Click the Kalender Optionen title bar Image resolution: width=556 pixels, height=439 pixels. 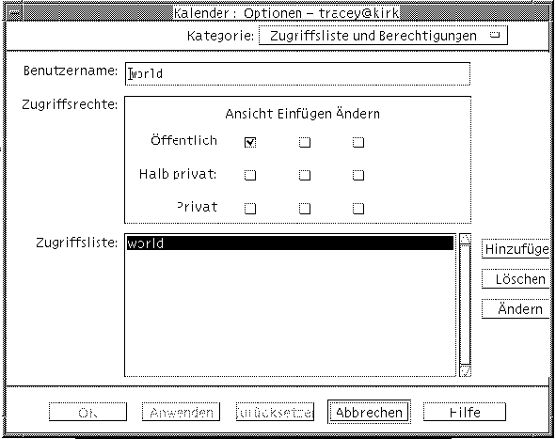[x=285, y=13]
